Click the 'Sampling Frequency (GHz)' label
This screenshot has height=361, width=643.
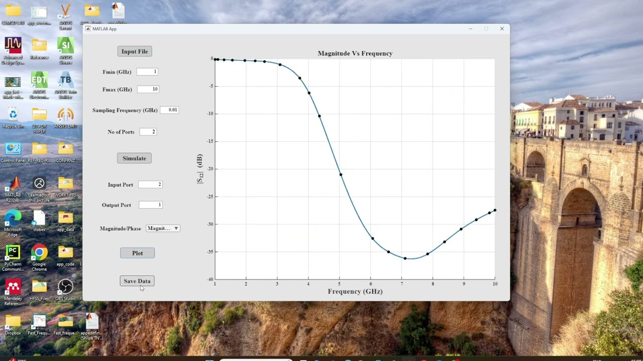pyautogui.click(x=125, y=110)
